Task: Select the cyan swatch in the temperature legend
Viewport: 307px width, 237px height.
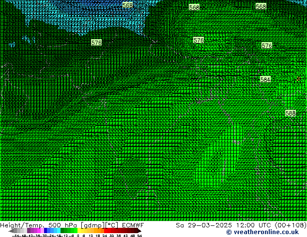Action: pos(59,231)
